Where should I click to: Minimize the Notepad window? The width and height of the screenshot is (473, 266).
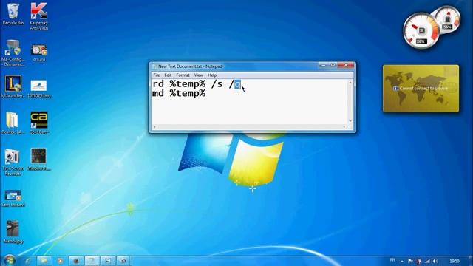coord(324,65)
